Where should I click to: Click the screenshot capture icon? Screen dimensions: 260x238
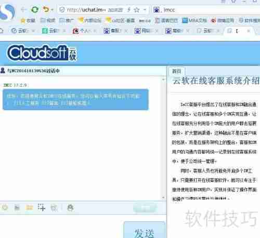click(42, 207)
